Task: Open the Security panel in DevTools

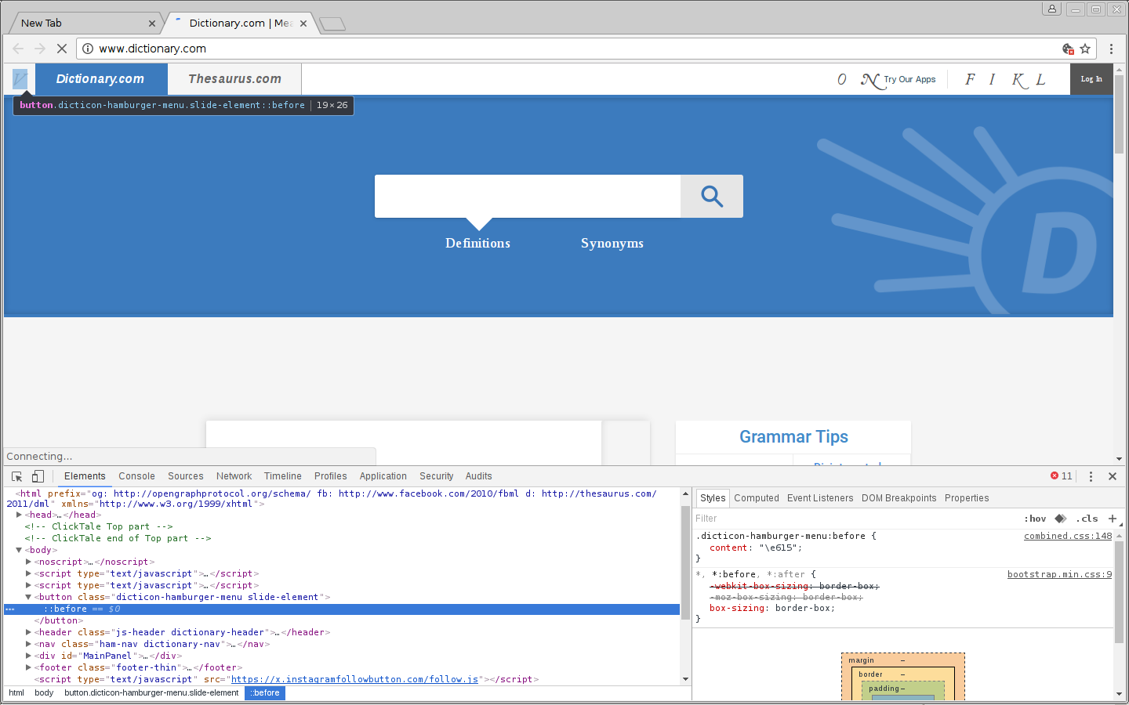Action: (437, 476)
